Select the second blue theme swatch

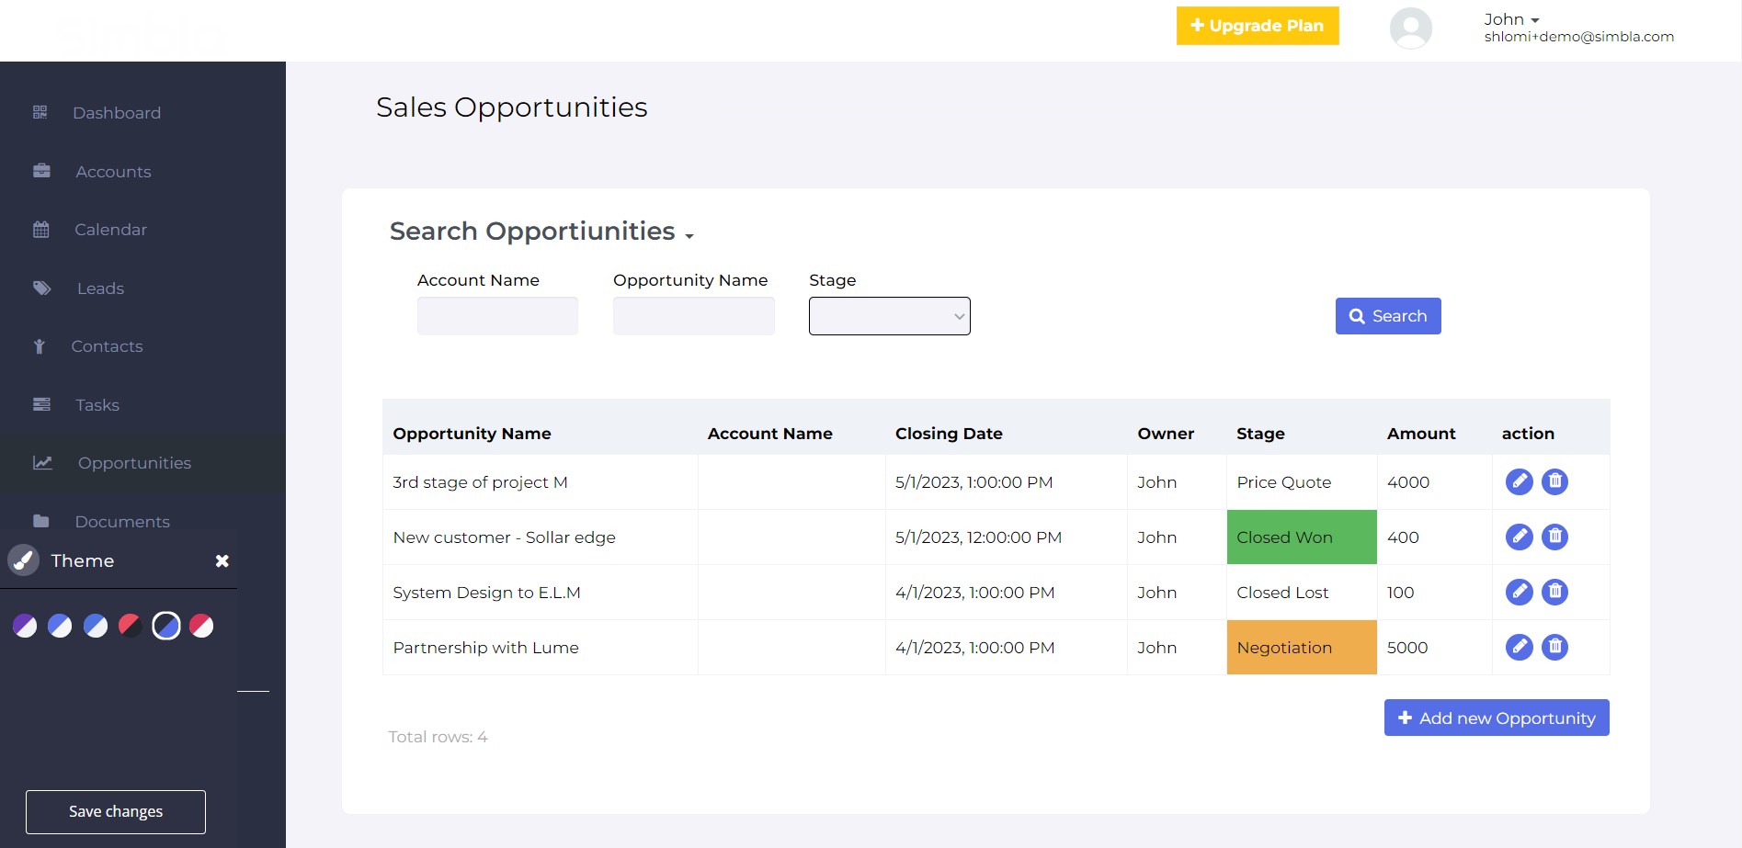(x=60, y=626)
